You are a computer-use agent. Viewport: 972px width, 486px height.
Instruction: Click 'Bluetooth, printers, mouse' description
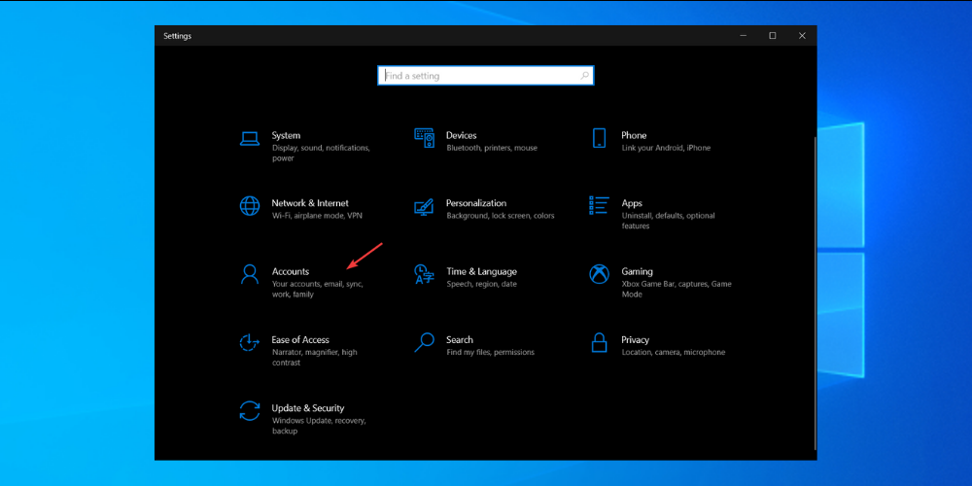coord(492,148)
